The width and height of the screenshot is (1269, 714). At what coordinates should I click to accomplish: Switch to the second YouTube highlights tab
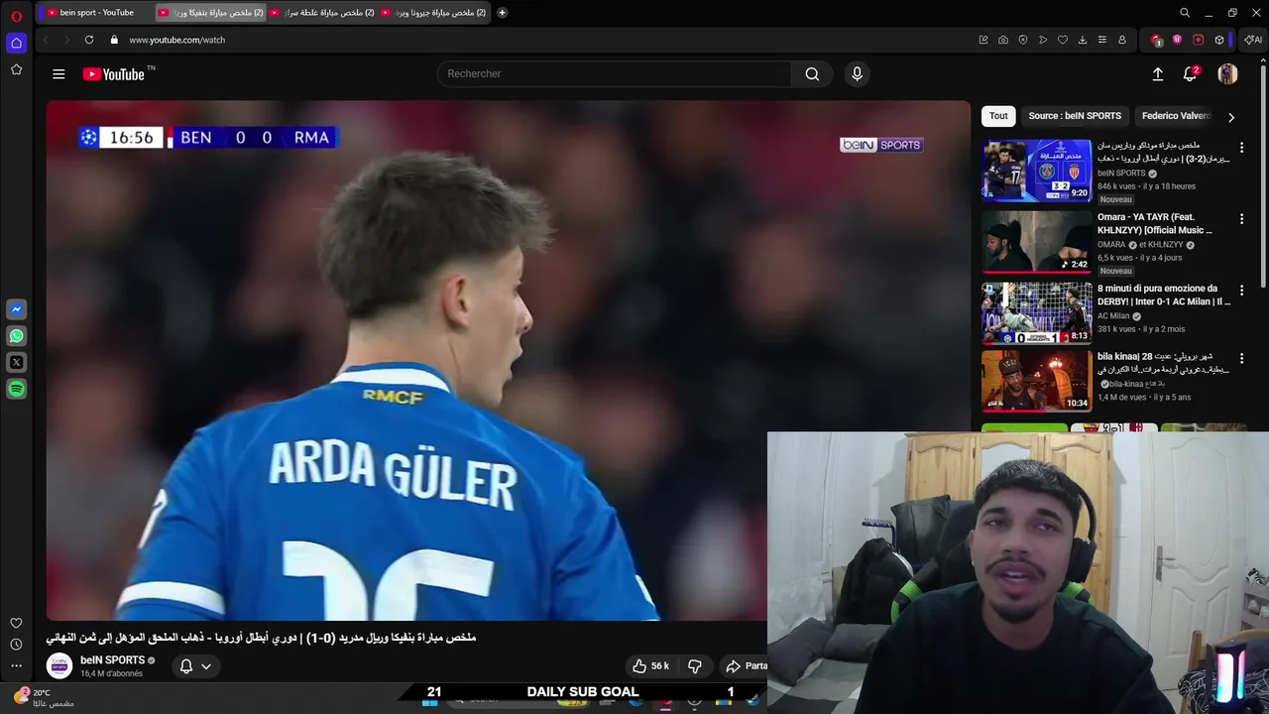tap(211, 13)
